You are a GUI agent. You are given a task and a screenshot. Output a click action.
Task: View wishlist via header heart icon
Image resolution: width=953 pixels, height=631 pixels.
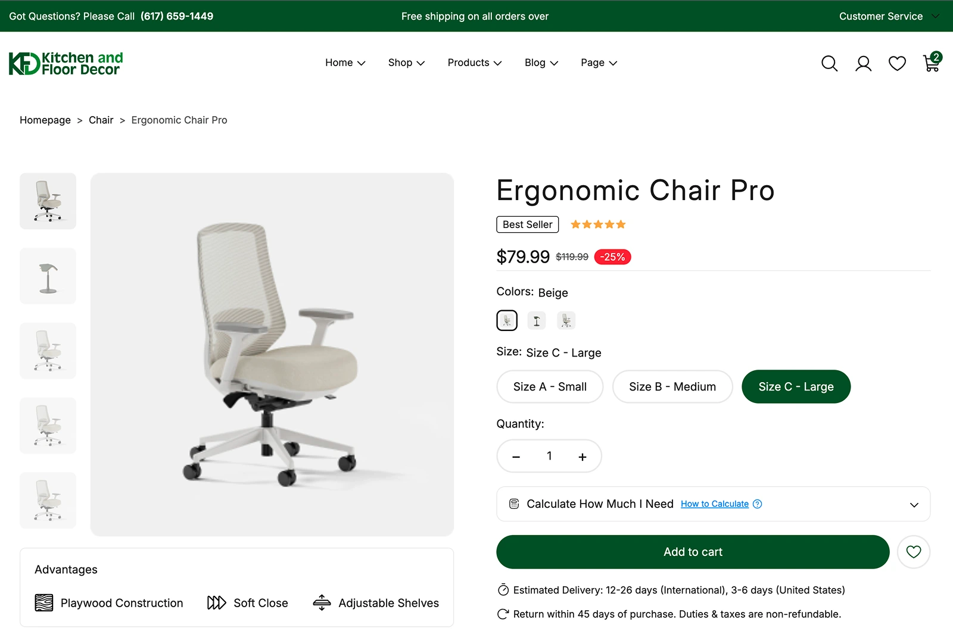(x=897, y=63)
